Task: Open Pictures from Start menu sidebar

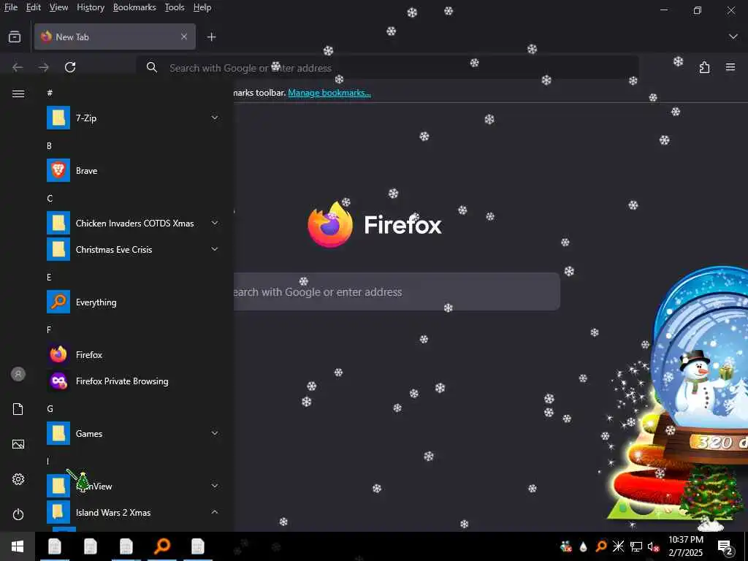Action: [18, 444]
